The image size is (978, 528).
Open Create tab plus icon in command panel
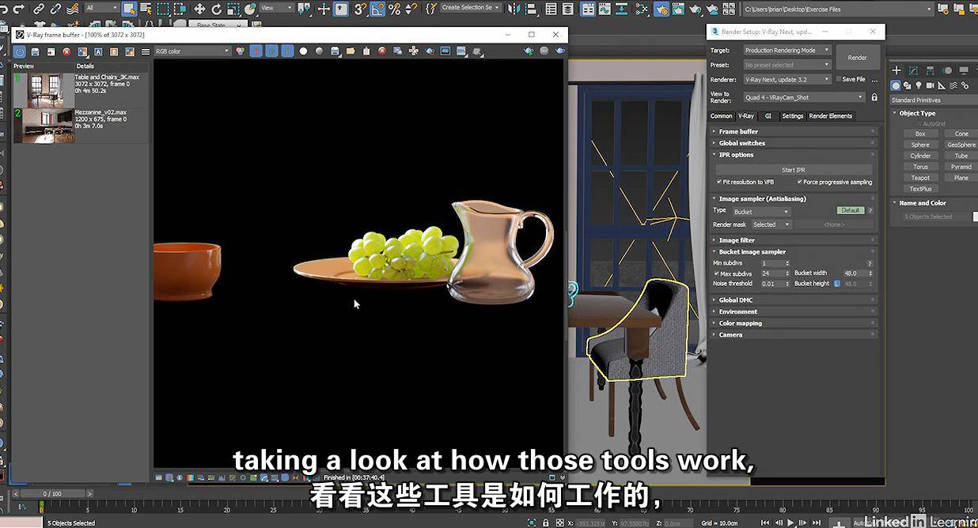[896, 71]
